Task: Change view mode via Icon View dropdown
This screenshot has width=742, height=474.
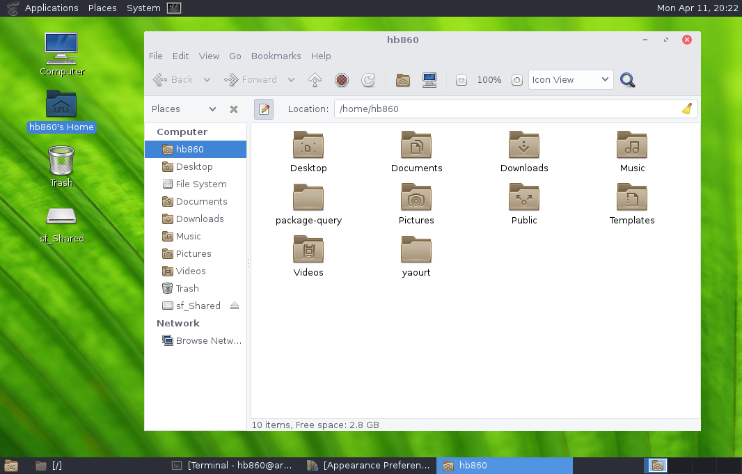Action: (x=570, y=79)
